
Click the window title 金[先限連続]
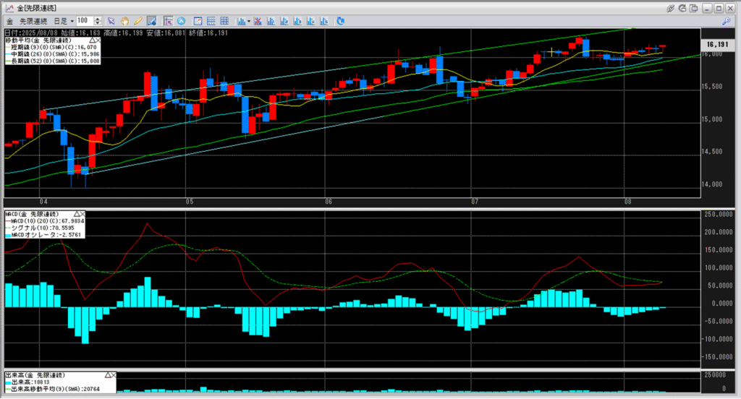click(37, 8)
